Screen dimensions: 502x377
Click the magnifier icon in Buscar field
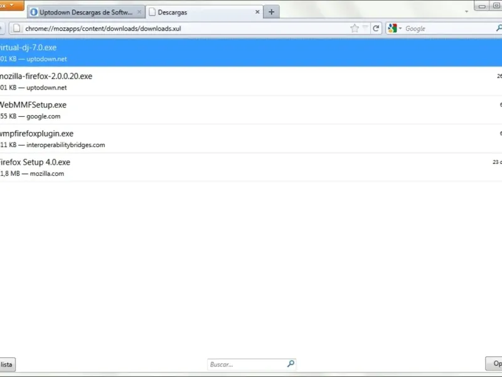click(x=291, y=364)
